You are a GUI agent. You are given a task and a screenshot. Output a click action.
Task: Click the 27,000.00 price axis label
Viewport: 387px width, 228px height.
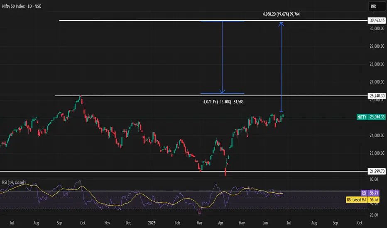click(x=377, y=82)
